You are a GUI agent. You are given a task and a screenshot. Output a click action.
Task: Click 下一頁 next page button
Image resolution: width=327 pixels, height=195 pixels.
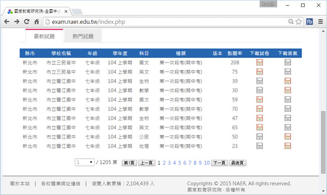pyautogui.click(x=219, y=163)
